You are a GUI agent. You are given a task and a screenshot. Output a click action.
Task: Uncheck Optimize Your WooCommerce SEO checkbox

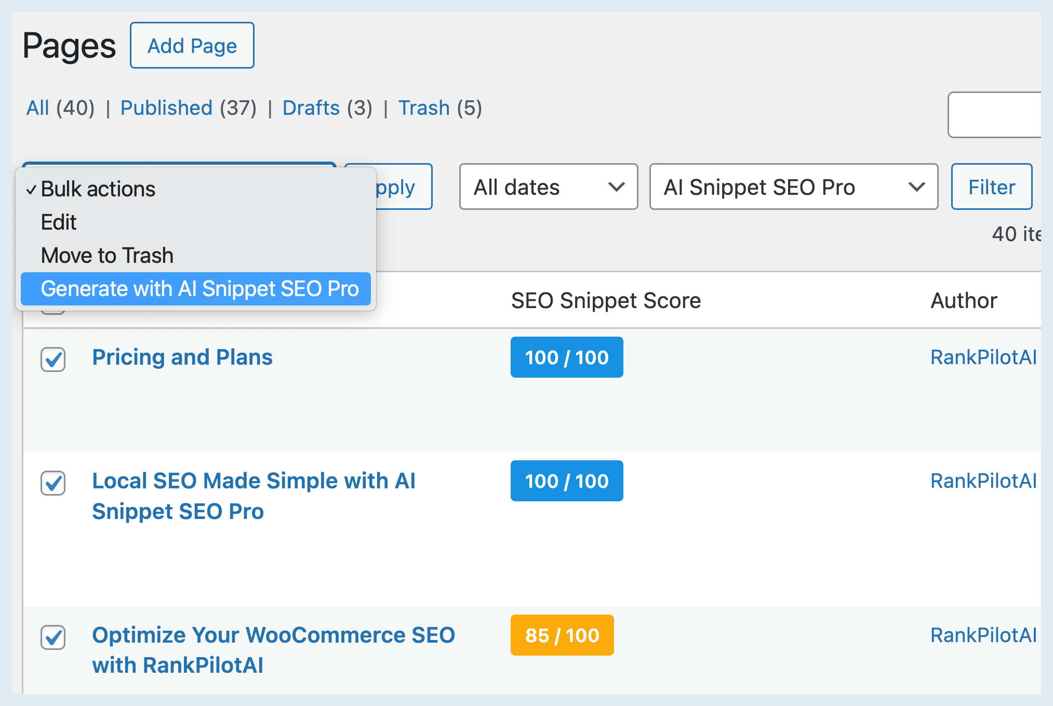tap(53, 637)
